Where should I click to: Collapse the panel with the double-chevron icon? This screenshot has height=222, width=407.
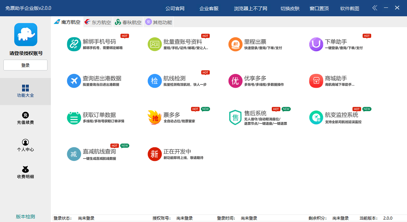pyautogui.click(x=374, y=8)
